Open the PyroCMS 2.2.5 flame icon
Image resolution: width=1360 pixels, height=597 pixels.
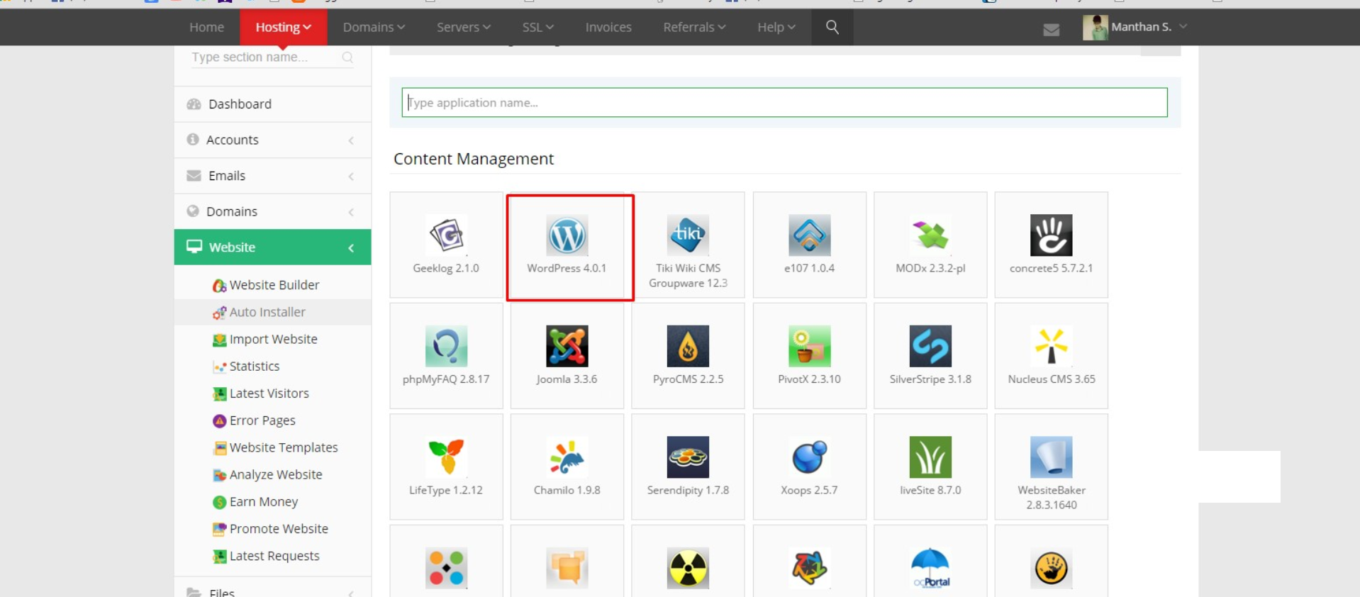[x=688, y=347]
